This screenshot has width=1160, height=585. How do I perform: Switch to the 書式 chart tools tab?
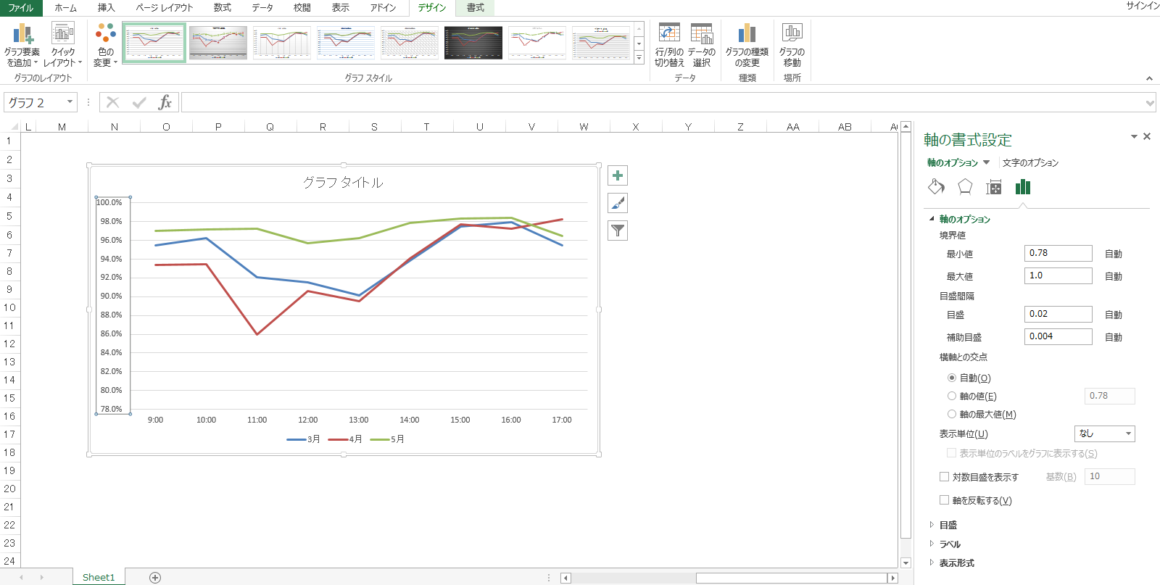475,8
